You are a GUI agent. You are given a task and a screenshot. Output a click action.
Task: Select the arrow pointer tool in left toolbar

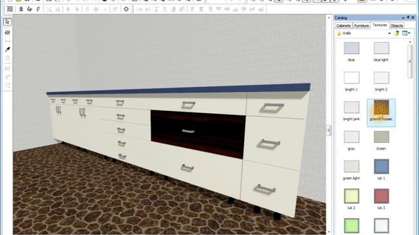click(x=7, y=22)
